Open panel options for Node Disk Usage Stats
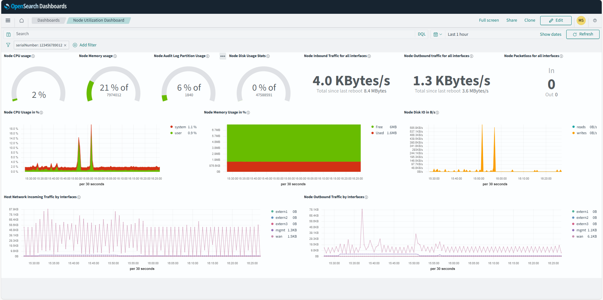Screen dimensions: 603x300 click(223, 56)
